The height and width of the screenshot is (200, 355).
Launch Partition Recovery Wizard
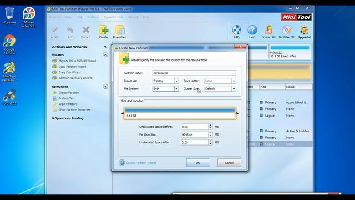(x=75, y=78)
